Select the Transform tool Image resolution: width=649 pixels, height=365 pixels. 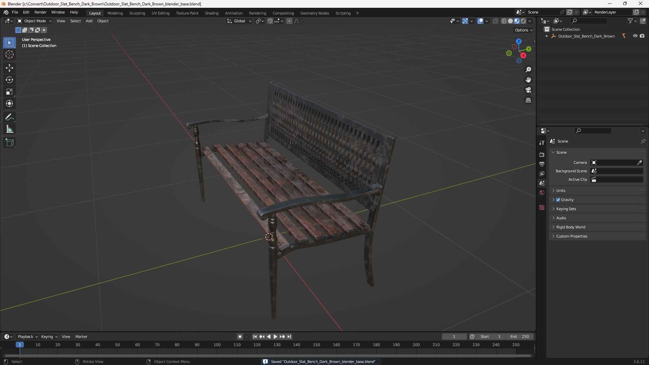click(x=9, y=103)
